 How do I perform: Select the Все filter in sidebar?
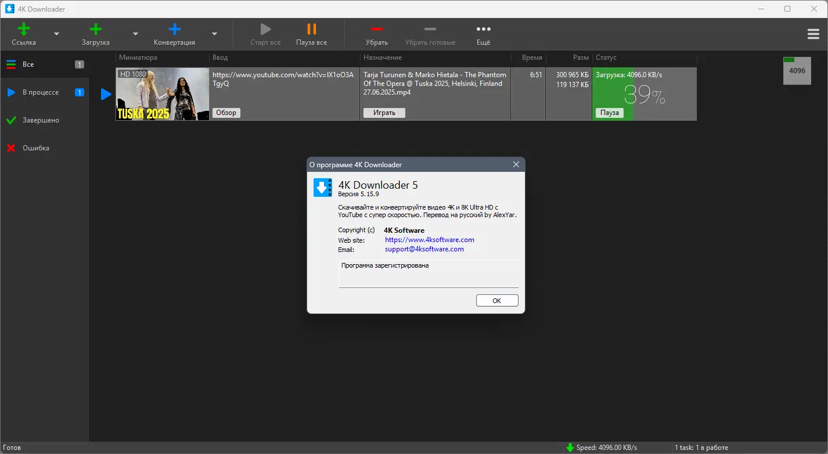point(45,64)
